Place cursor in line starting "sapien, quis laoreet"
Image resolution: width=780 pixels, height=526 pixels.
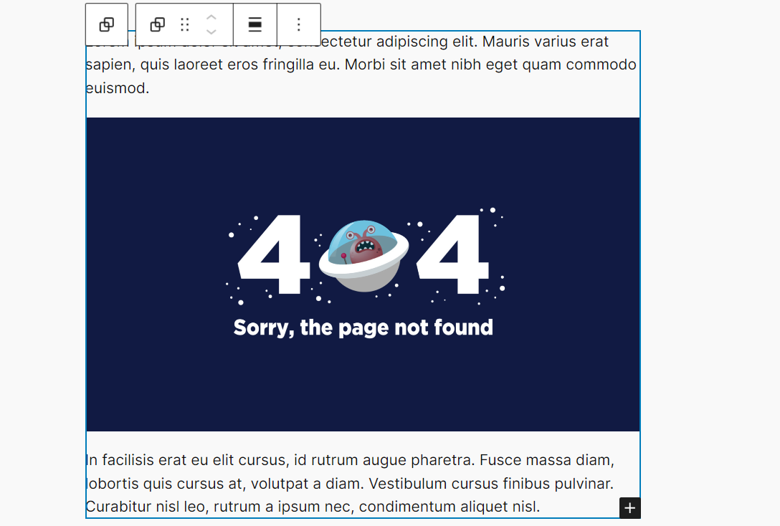(x=361, y=64)
